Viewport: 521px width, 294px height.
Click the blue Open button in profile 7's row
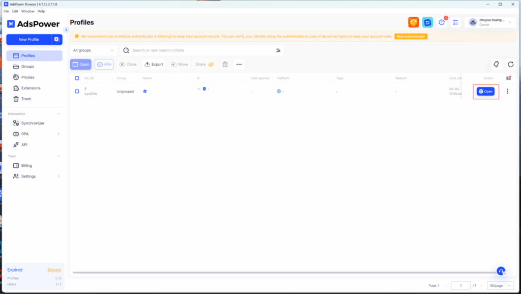485,92
